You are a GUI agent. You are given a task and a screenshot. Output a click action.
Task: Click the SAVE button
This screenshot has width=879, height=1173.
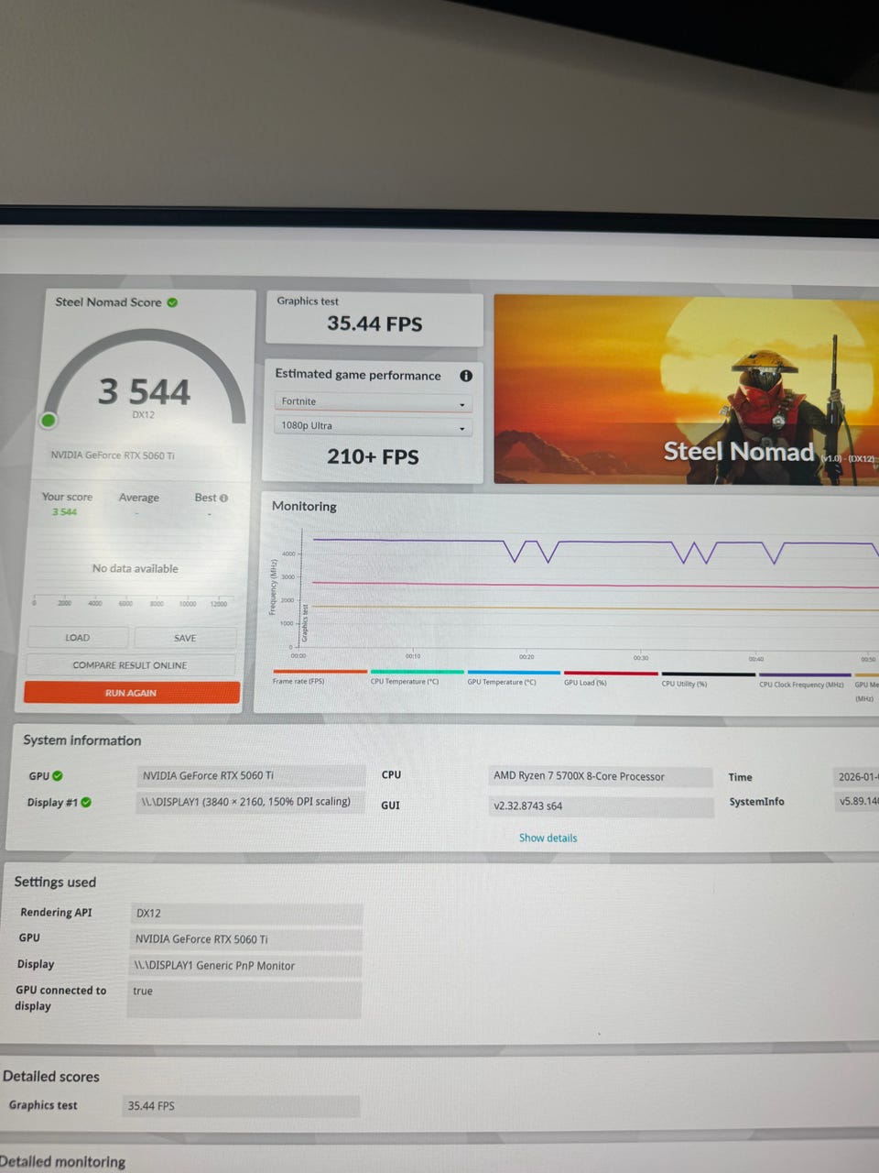click(x=185, y=638)
